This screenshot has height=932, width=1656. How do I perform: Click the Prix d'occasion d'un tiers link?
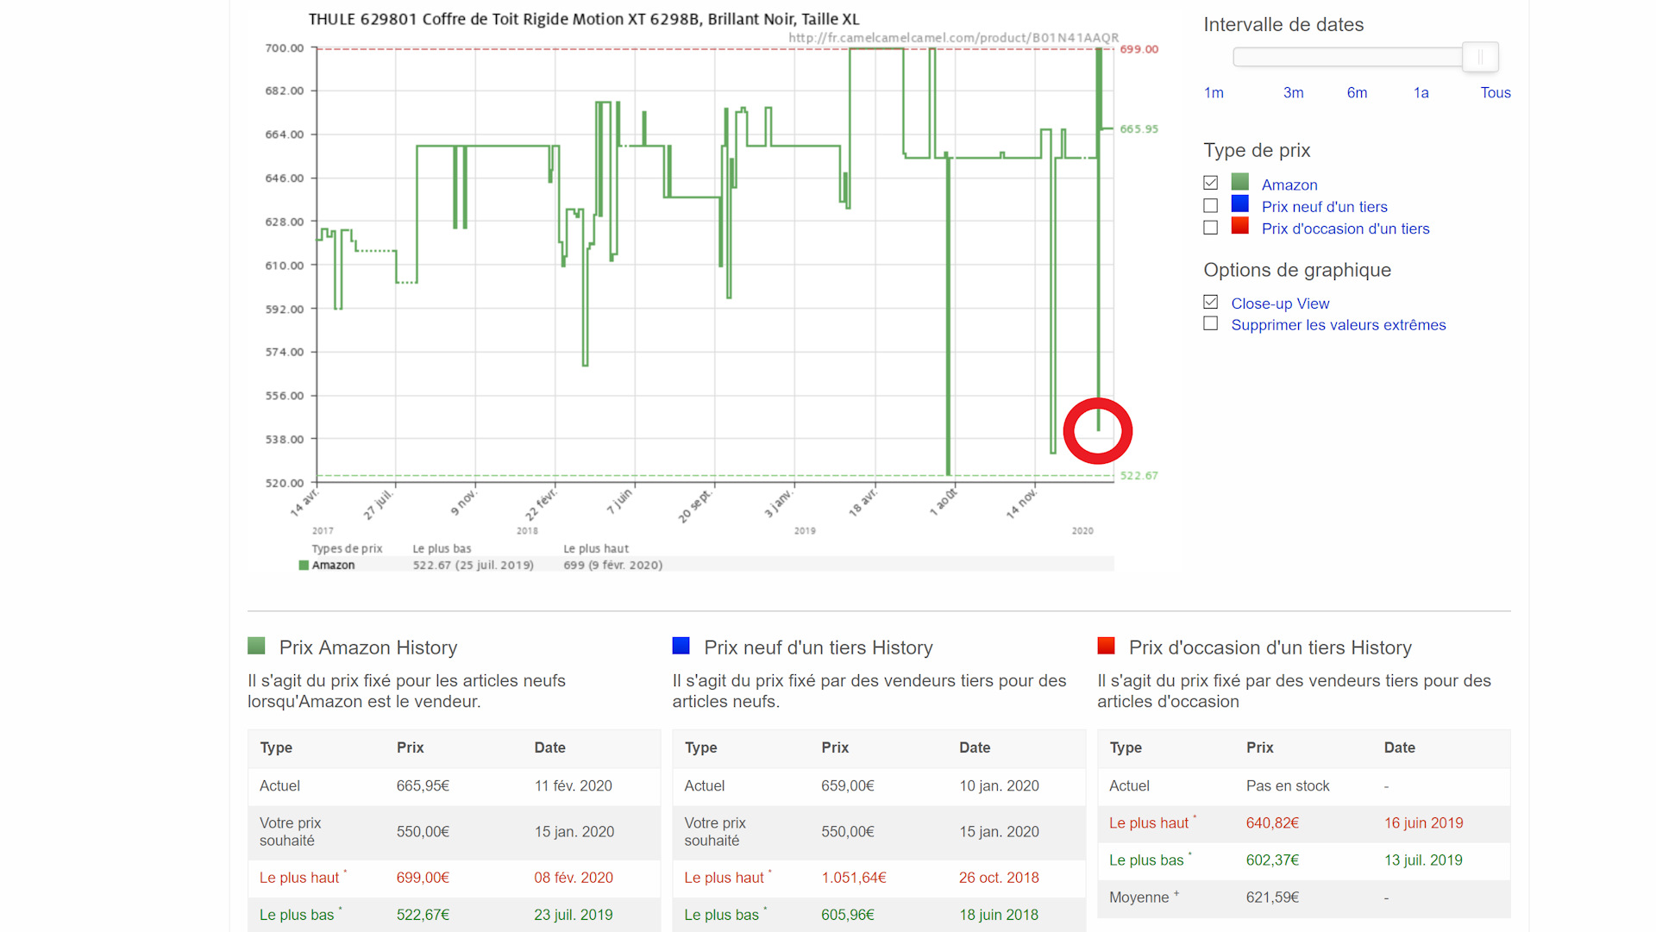[1345, 228]
